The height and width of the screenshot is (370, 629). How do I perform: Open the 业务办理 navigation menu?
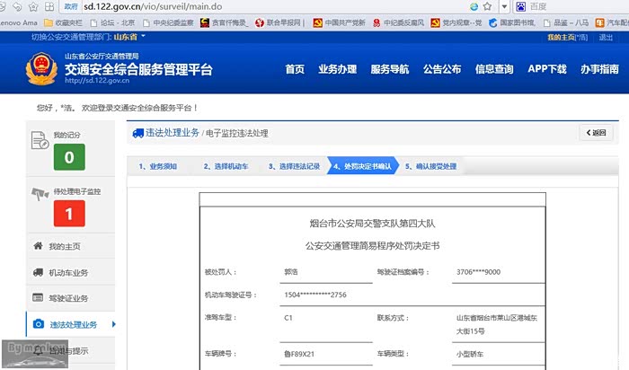click(x=337, y=69)
